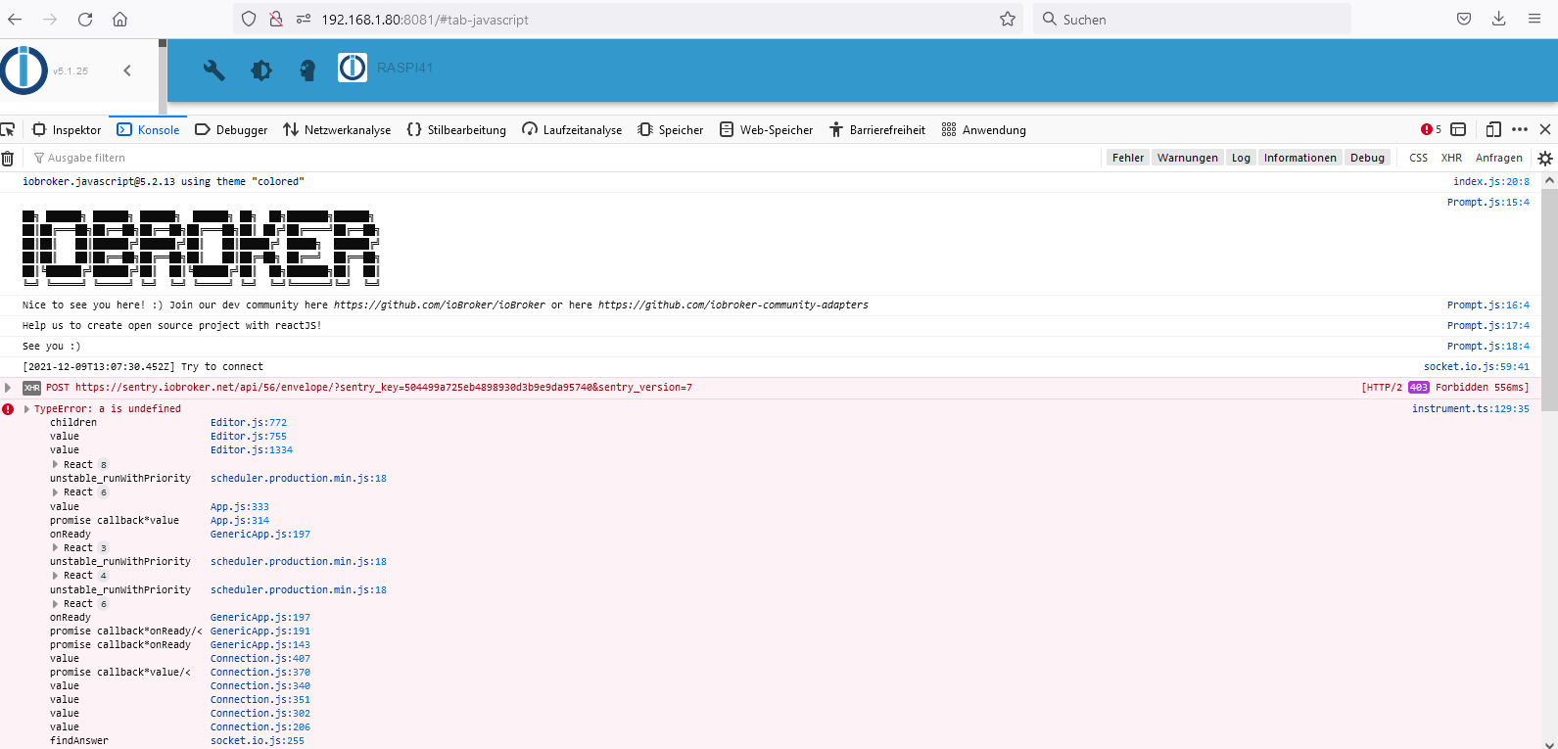Go forward using browser forward arrow

click(50, 20)
